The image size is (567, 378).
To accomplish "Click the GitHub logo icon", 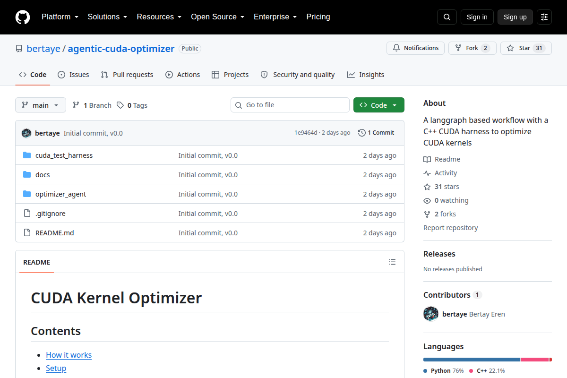I will 23,17.
